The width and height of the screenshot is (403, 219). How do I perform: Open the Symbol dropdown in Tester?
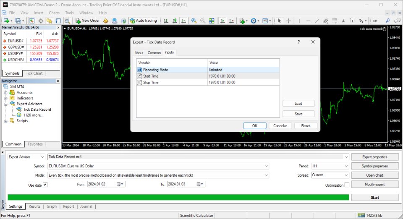pos(158,166)
